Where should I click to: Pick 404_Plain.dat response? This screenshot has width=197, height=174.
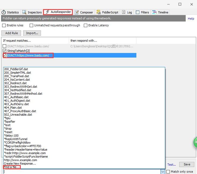(84, 108)
